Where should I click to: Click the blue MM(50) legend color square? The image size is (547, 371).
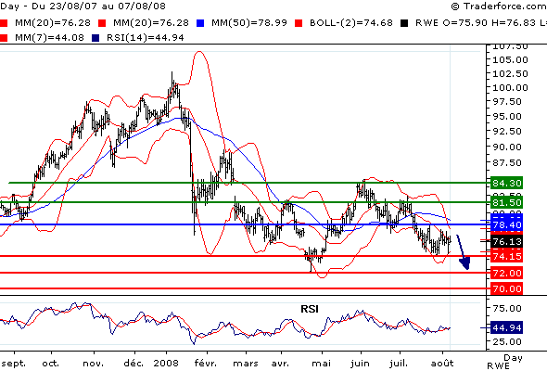click(x=200, y=23)
